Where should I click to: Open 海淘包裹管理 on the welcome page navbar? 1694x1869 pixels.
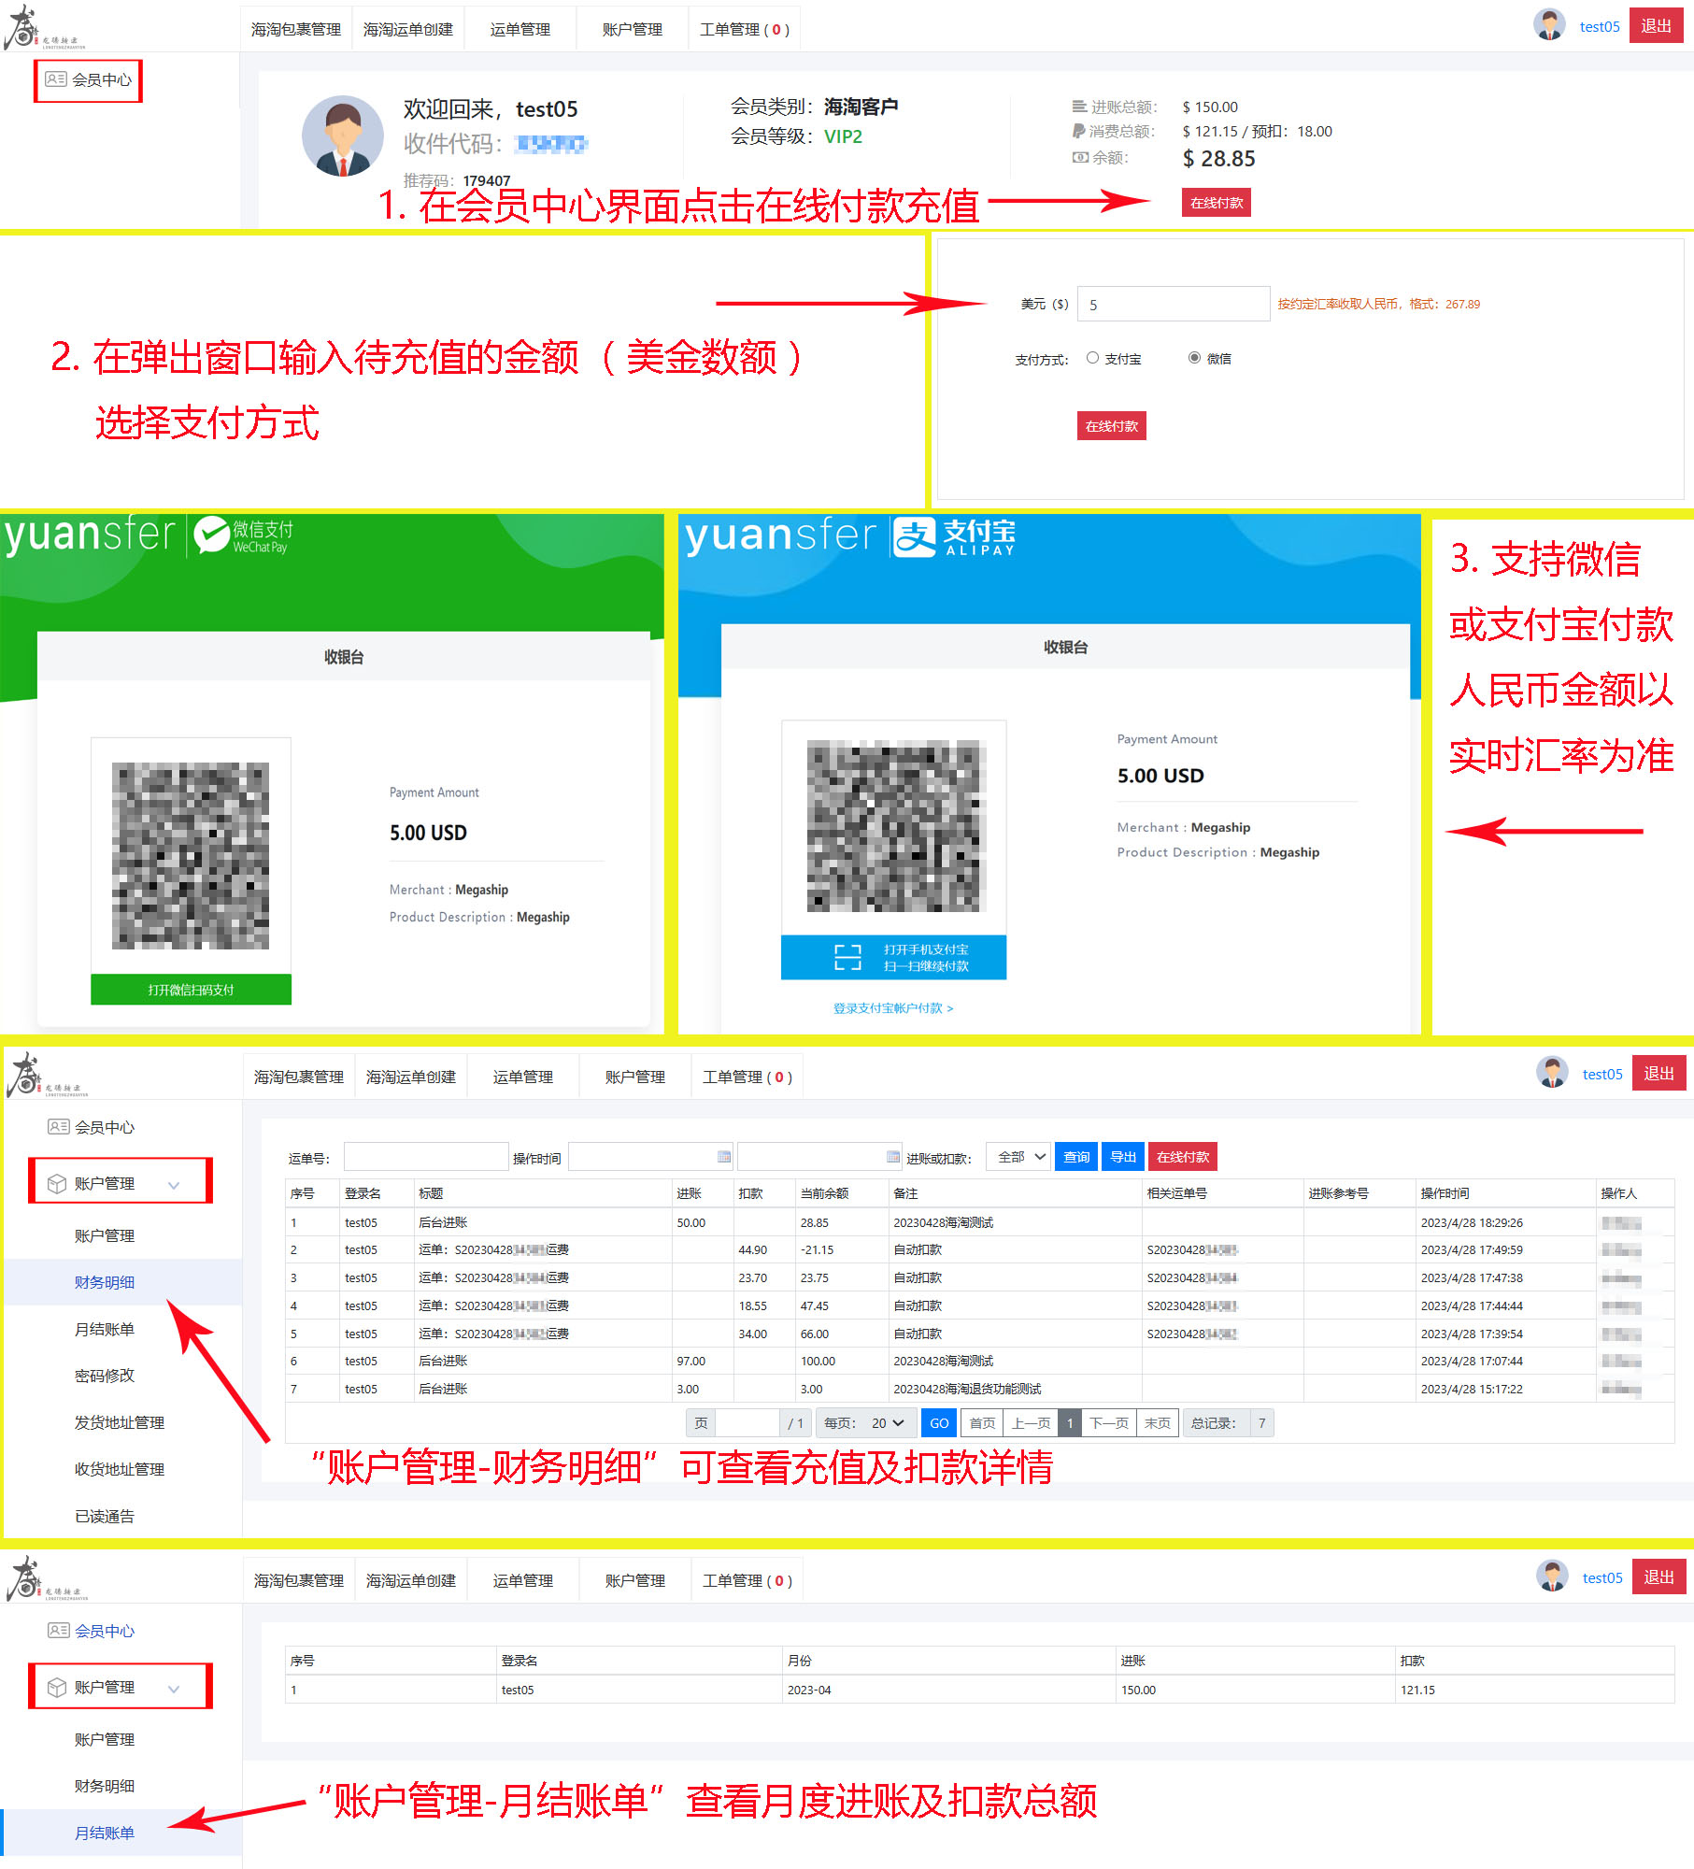tap(296, 29)
